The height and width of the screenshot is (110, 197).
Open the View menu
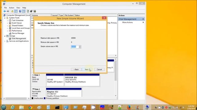point(18,8)
